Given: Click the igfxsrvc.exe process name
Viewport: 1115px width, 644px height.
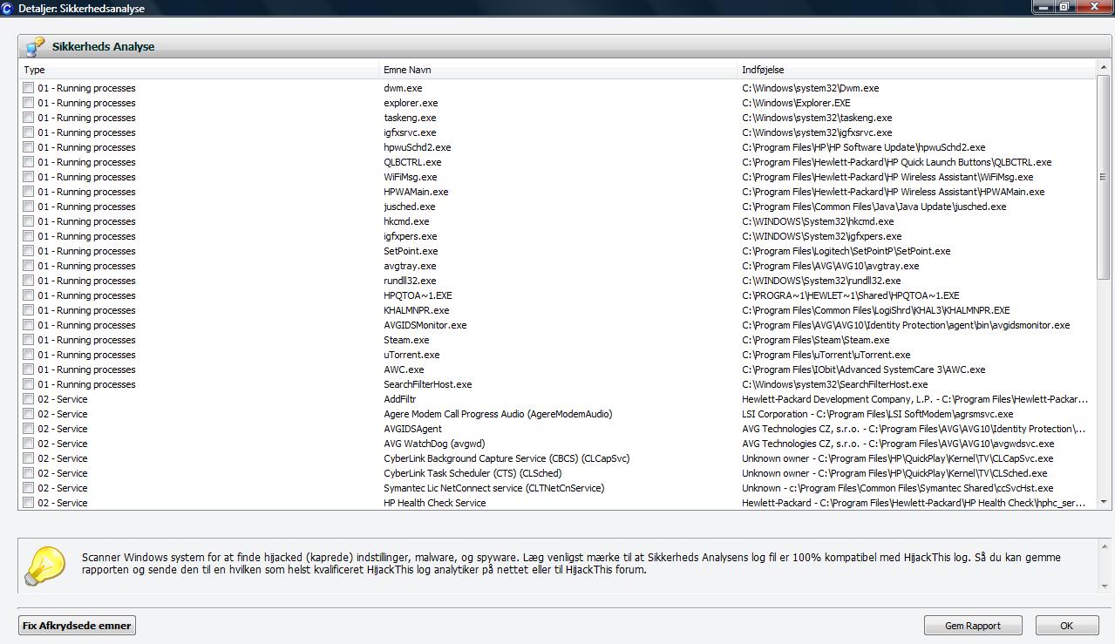Looking at the screenshot, I should [x=410, y=132].
